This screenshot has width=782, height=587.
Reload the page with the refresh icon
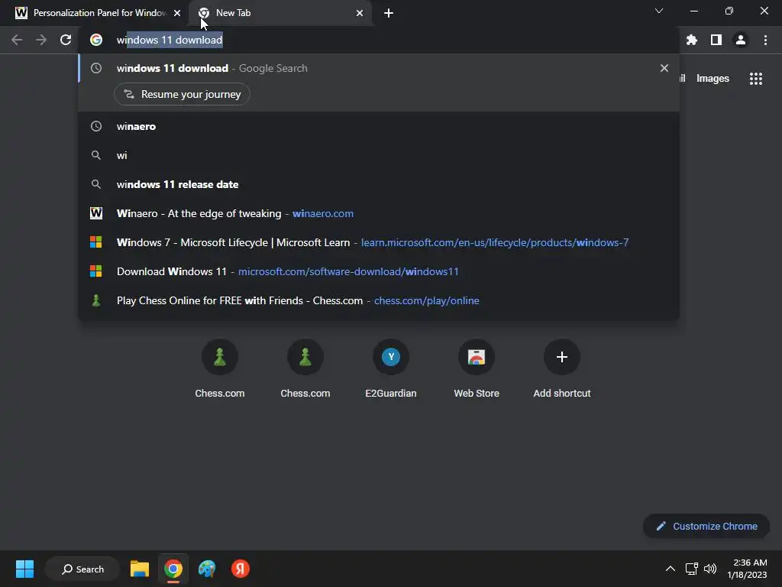tap(66, 40)
